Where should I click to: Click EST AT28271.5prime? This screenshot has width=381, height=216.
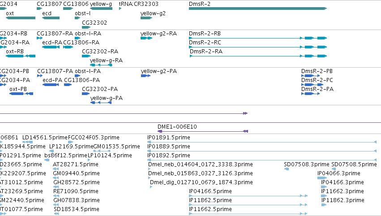click(56, 169)
